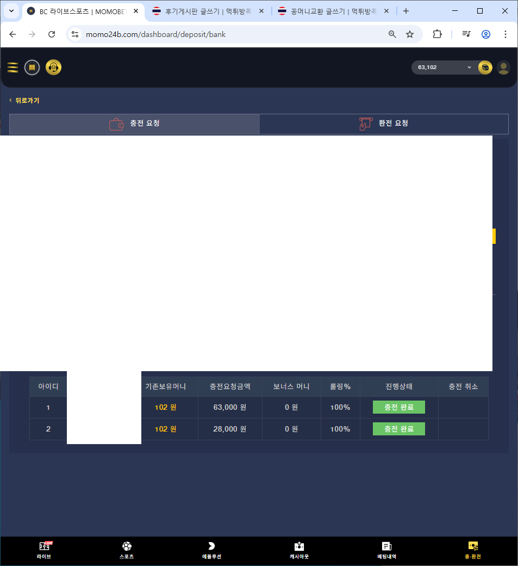This screenshot has height=566, width=518.
Task: Click the gold customer support headset icon
Action: tap(53, 67)
